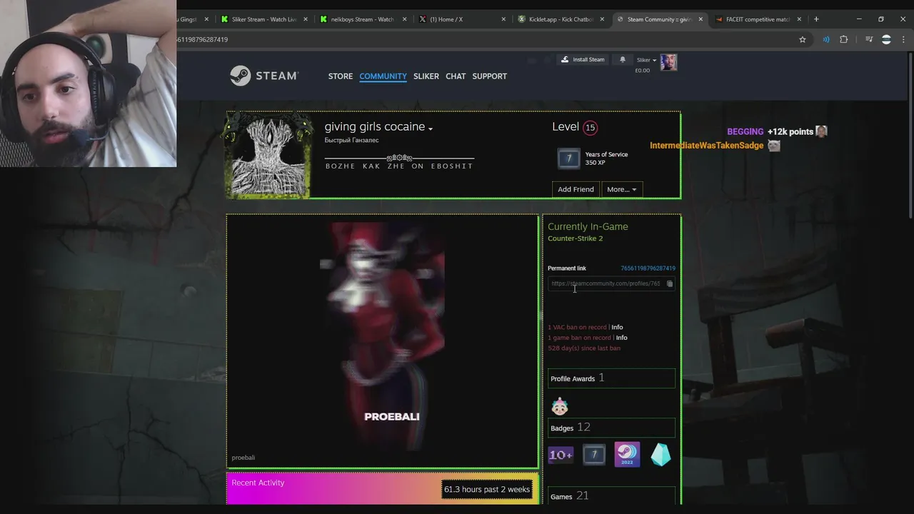Click the cyan crystal badge icon
This screenshot has width=914, height=514.
coord(661,455)
